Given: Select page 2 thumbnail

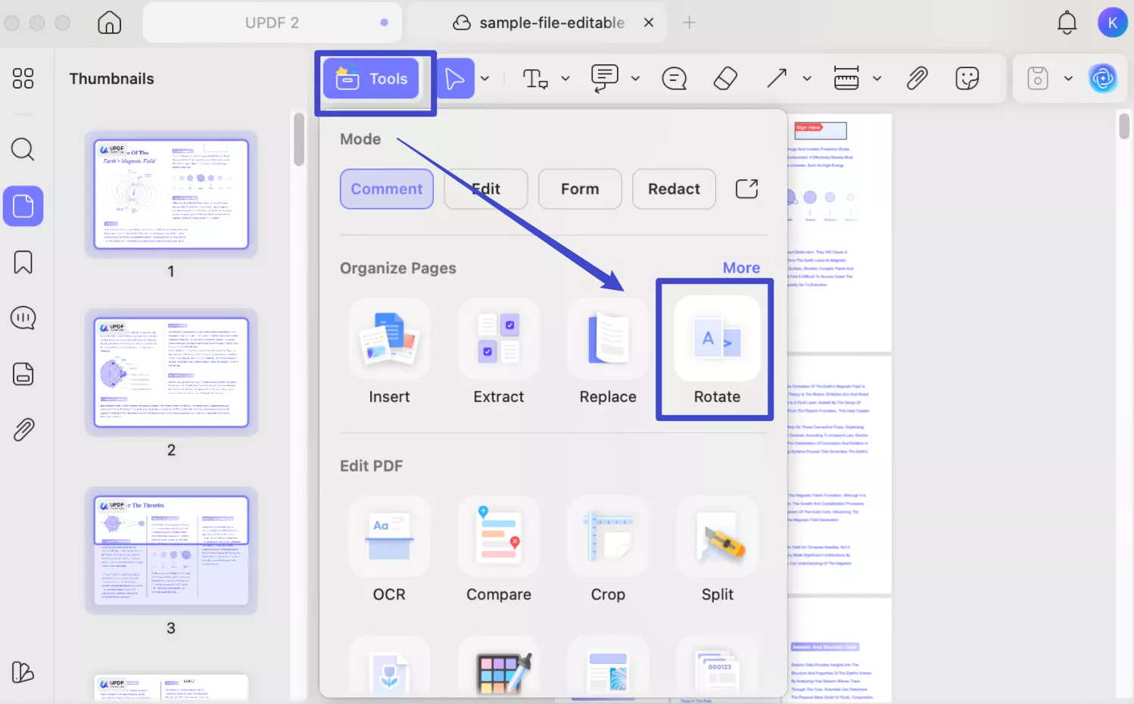Looking at the screenshot, I should point(171,372).
